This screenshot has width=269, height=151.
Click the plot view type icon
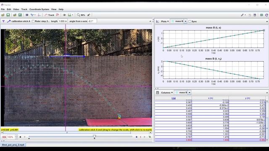tap(157, 21)
